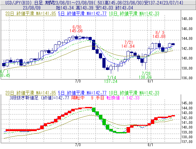Click the 136.00 axis value on upper chart
This screenshot has width=196, height=149.
pyautogui.click(x=187, y=78)
